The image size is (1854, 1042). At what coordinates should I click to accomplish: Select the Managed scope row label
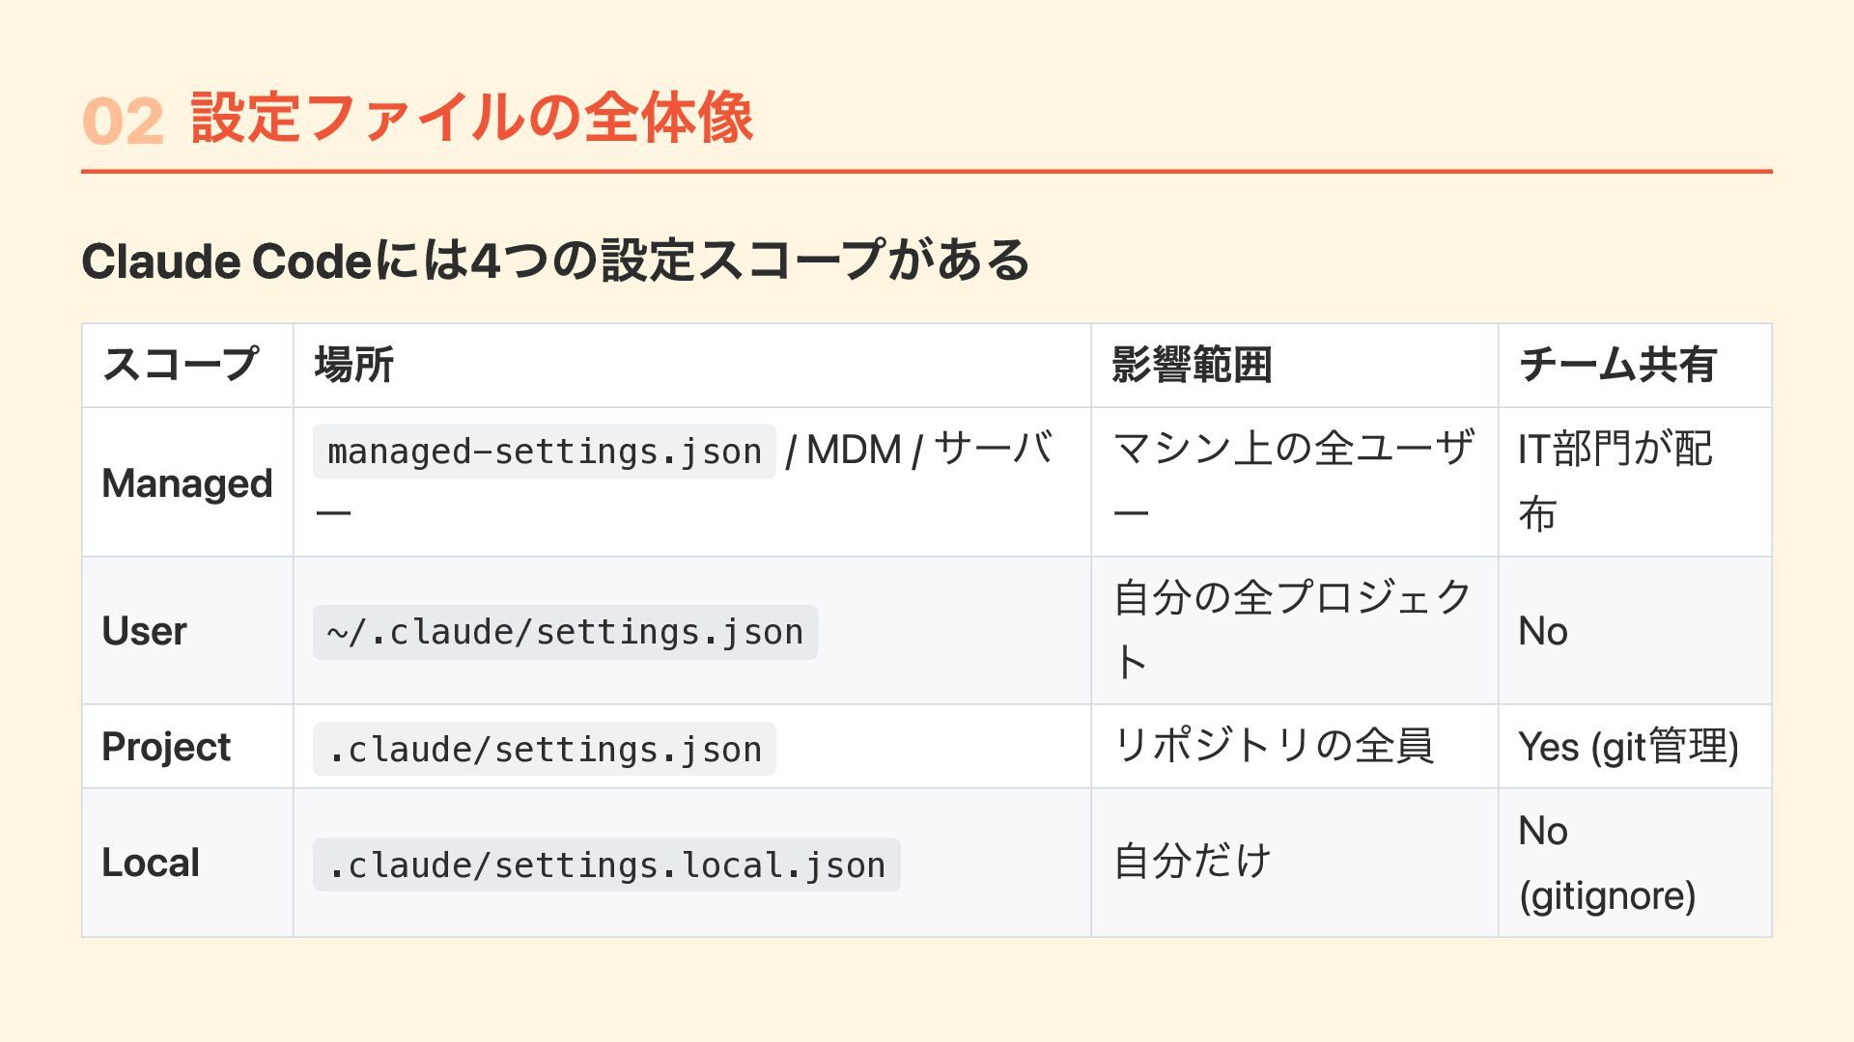click(187, 482)
